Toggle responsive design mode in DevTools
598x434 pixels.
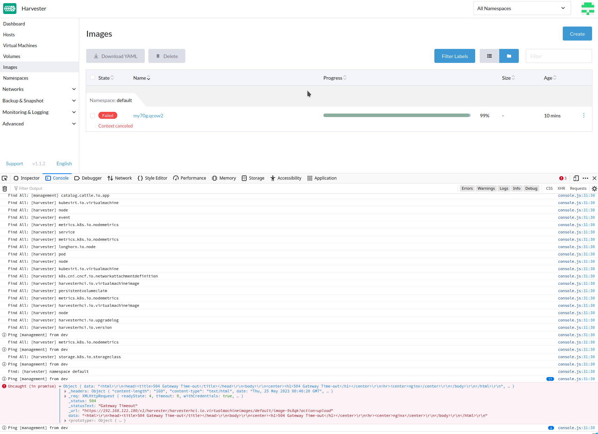click(576, 178)
